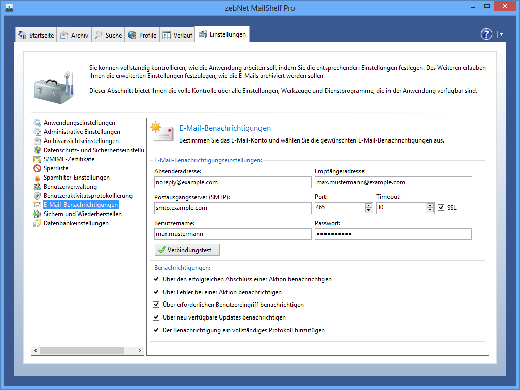Increase the Port value with up arrow
The width and height of the screenshot is (520, 390).
coord(369,205)
